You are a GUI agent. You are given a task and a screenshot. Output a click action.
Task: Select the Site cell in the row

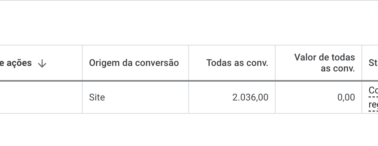(97, 97)
